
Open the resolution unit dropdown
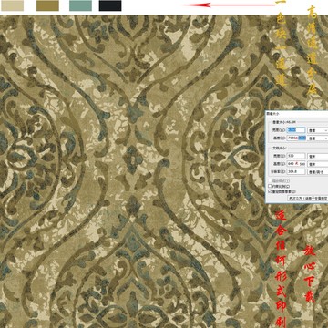[318, 172]
